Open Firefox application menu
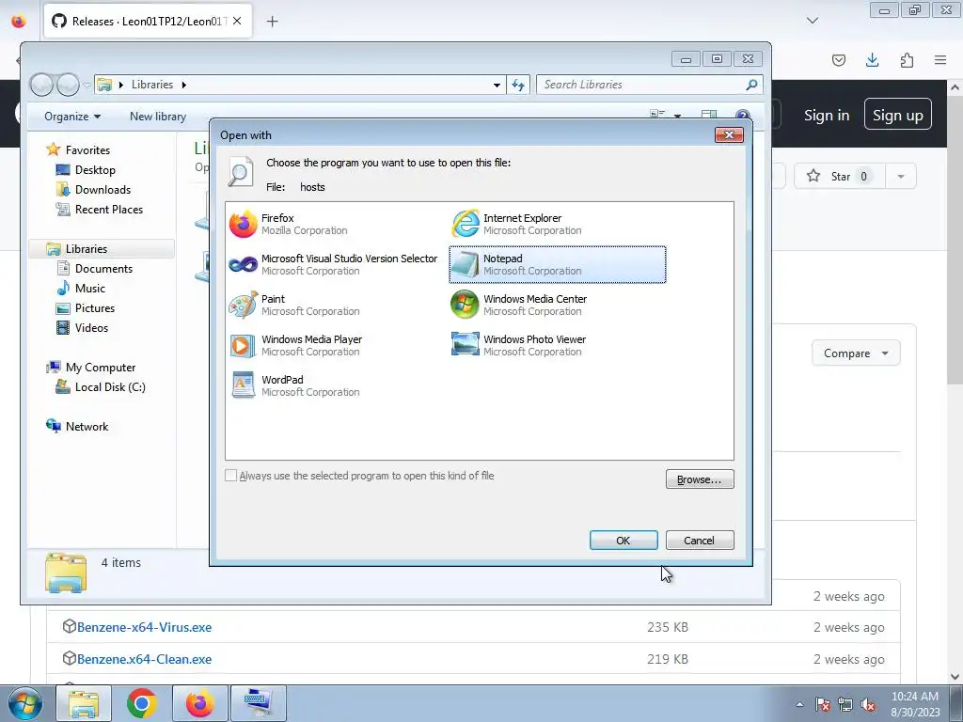 click(940, 59)
